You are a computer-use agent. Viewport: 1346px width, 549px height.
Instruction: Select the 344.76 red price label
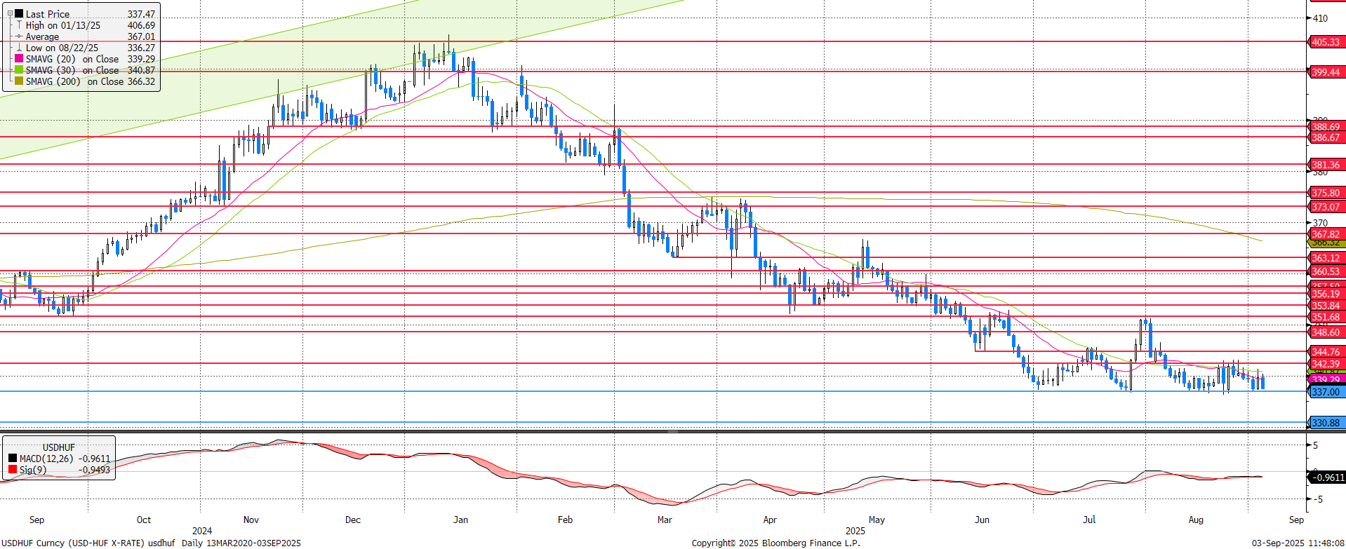1326,352
